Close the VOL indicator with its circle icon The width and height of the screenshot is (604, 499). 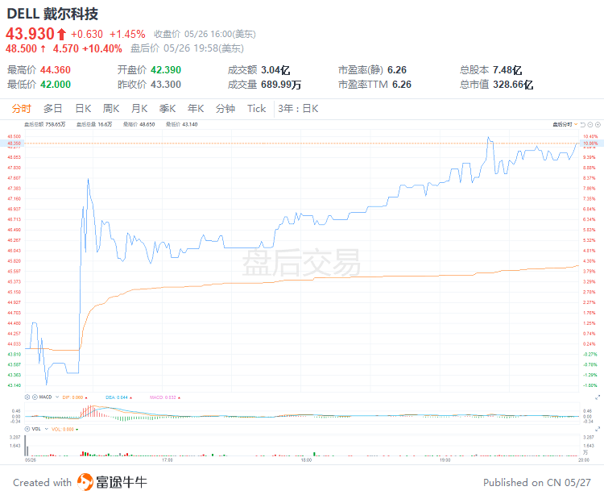pyautogui.click(x=27, y=429)
